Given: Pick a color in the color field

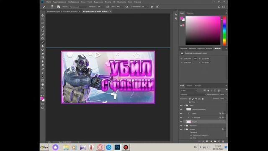Looking at the screenshot, I should pyautogui.click(x=203, y=31).
